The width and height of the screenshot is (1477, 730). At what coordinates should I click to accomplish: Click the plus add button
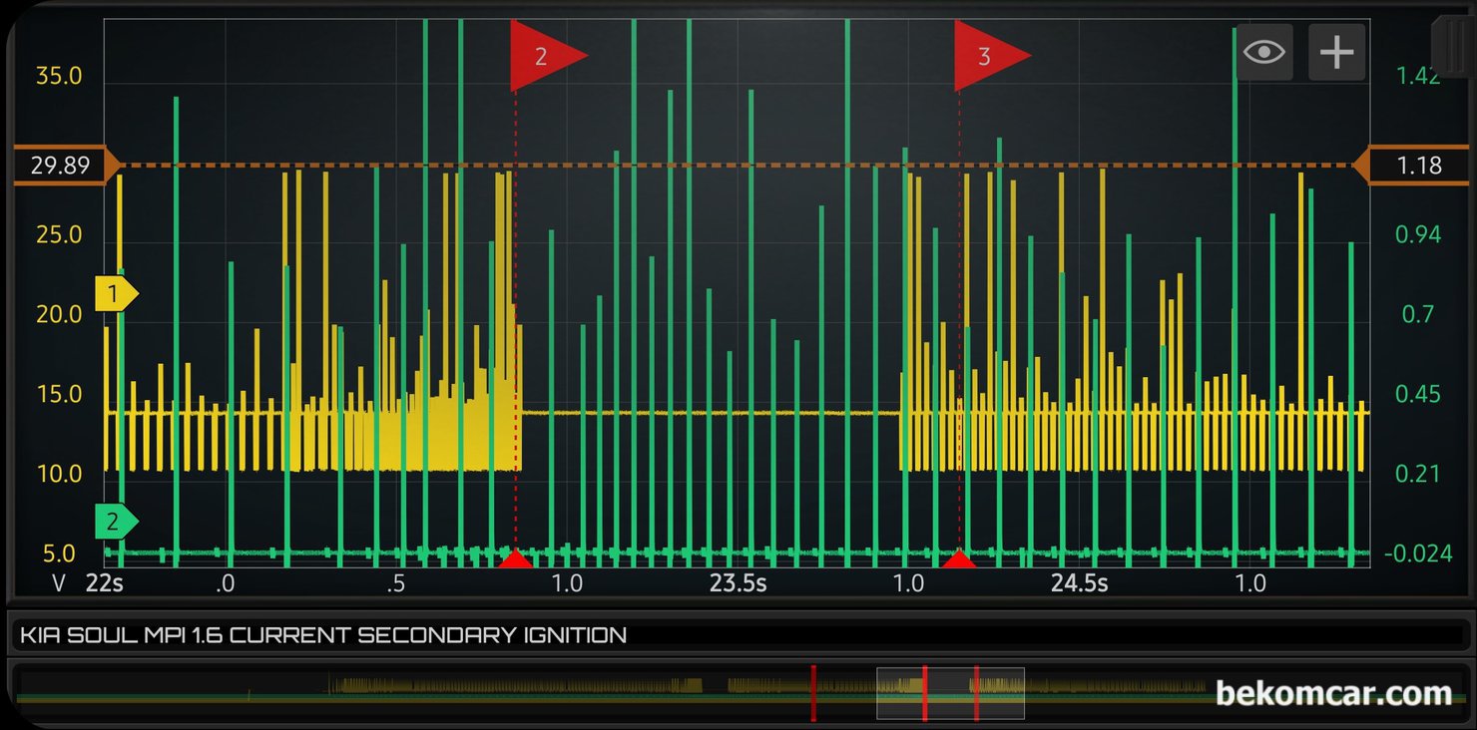click(x=1336, y=52)
